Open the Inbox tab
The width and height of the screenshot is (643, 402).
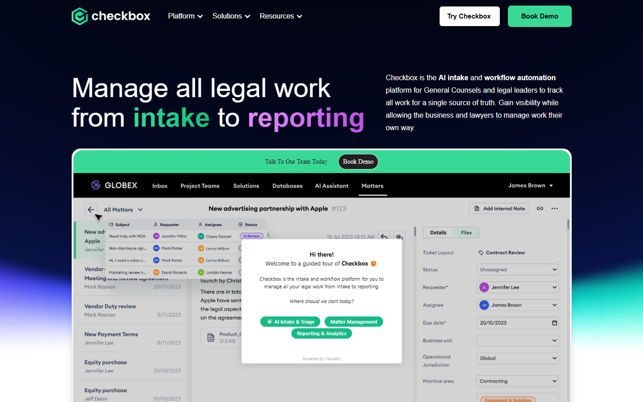pos(160,186)
